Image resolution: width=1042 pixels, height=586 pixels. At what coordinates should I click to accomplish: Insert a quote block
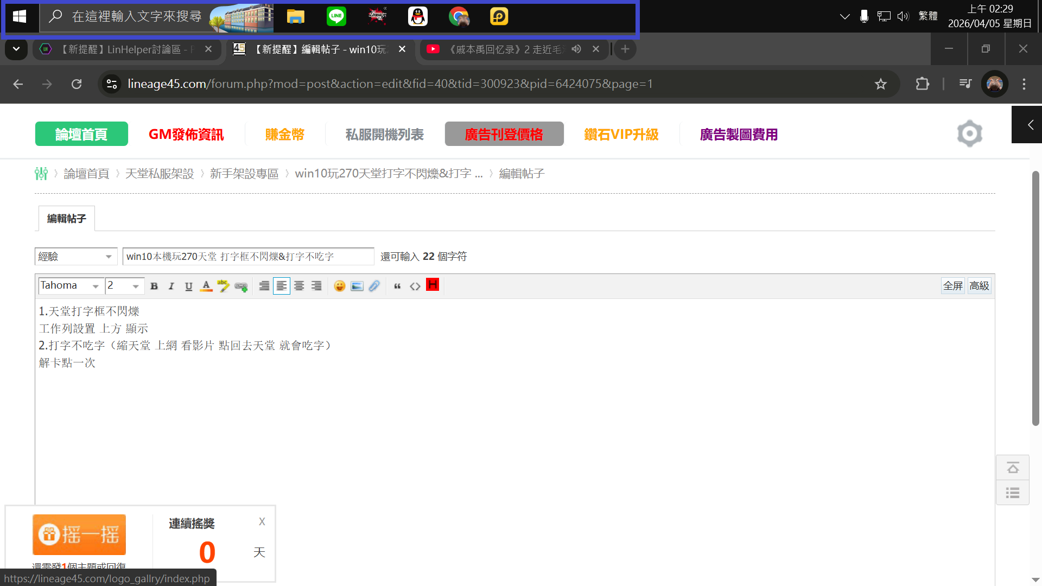coord(397,286)
